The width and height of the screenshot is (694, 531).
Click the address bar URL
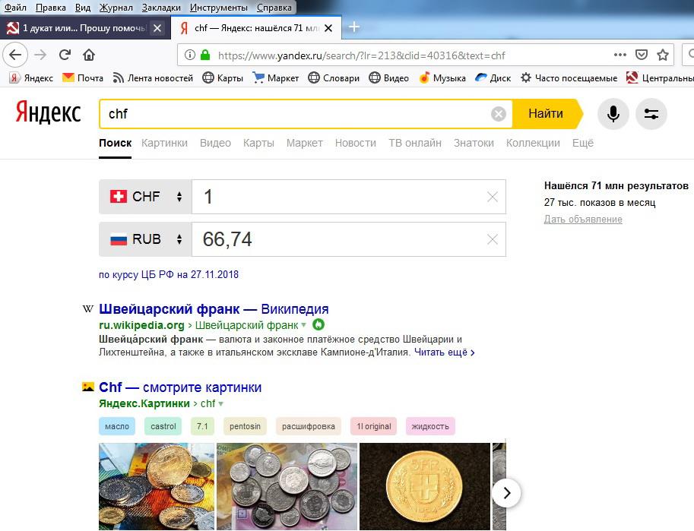point(361,55)
